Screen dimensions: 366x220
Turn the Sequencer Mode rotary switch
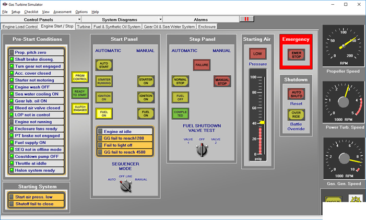[126, 186]
